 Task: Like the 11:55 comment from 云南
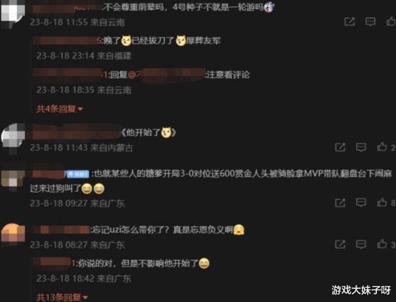[391, 21]
